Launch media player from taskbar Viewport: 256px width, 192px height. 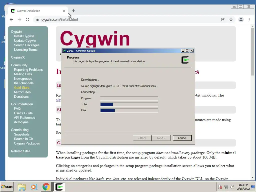[x=34, y=187]
